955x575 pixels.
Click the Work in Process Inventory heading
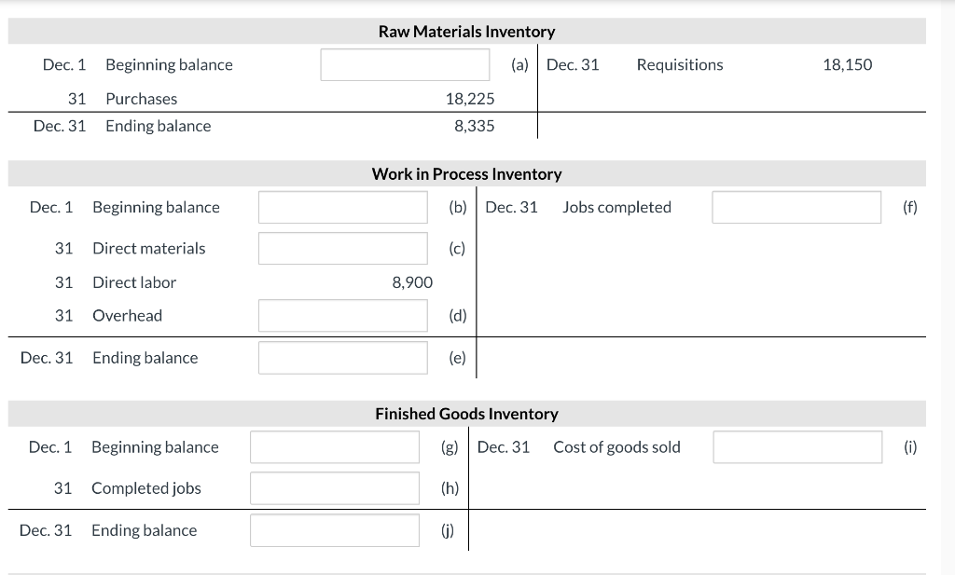pyautogui.click(x=466, y=174)
